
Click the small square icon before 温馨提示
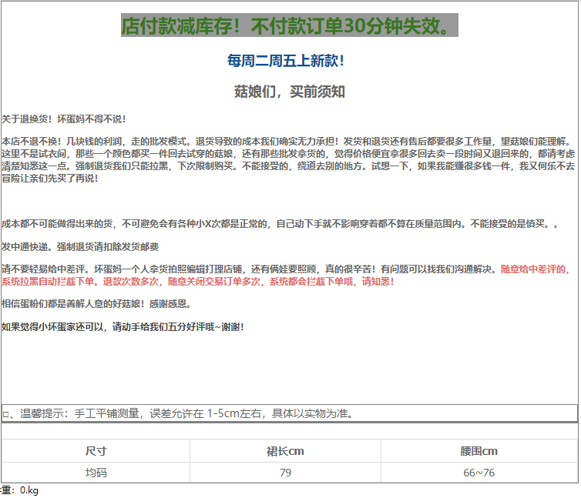coord(5,415)
